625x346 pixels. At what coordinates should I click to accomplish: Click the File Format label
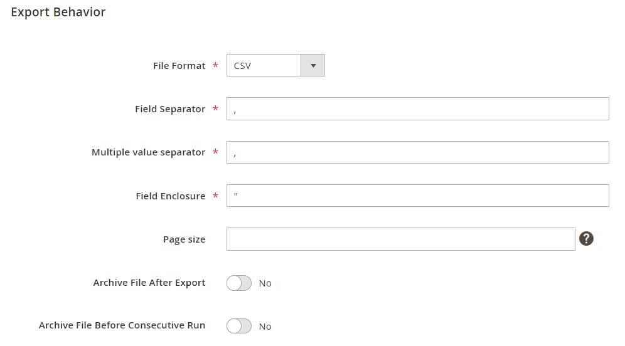tap(179, 66)
